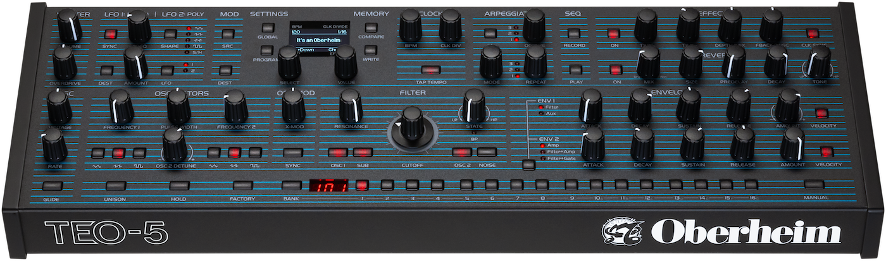Click the filter STATE knob
Screen dimensions: 886x261
click(474, 106)
